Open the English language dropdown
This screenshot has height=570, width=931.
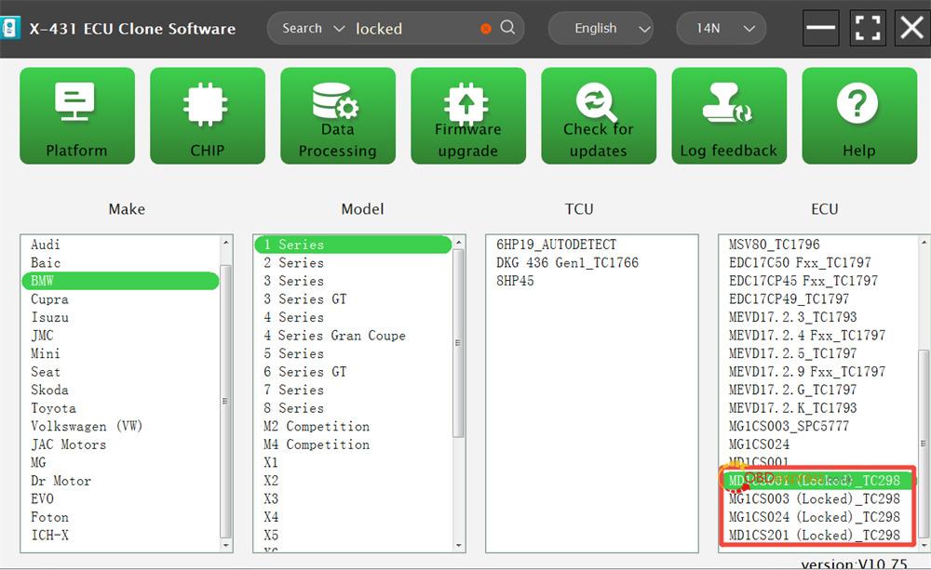coord(600,28)
